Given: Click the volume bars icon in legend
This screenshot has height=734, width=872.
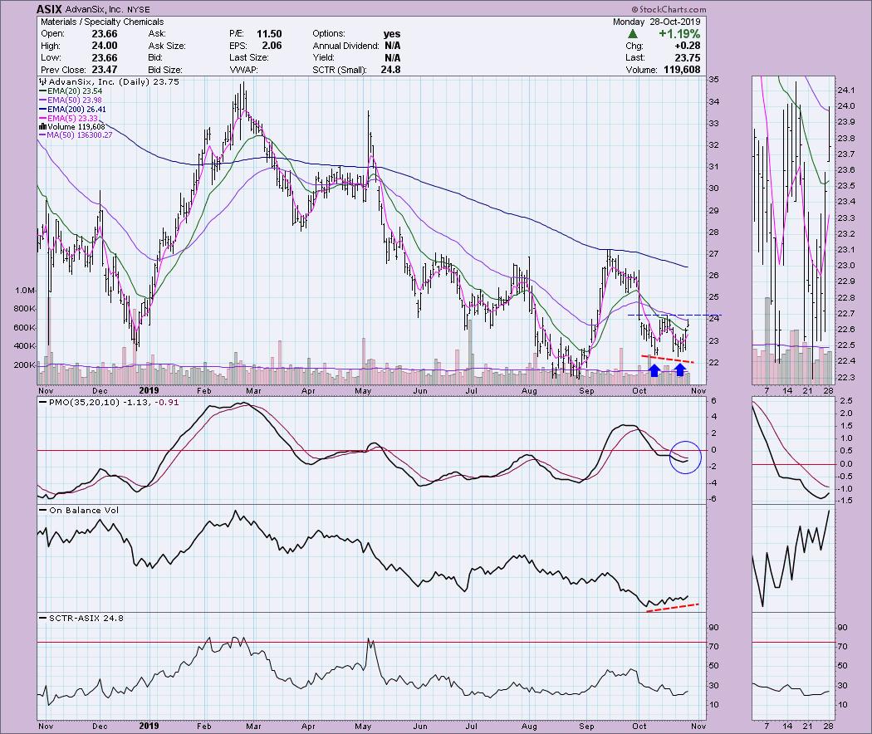Looking at the screenshot, I should [42, 127].
